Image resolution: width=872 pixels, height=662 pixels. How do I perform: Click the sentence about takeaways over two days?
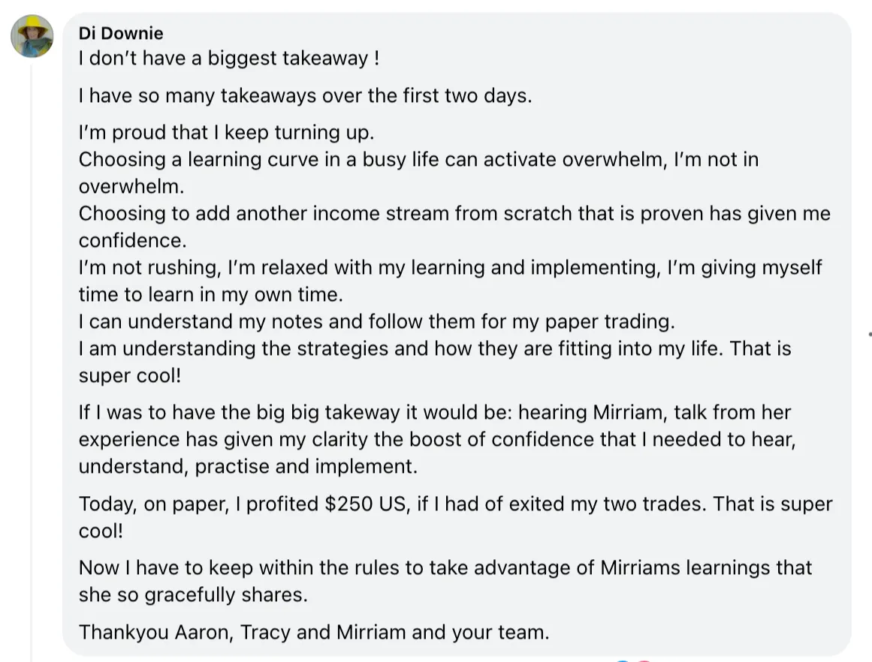coord(305,95)
